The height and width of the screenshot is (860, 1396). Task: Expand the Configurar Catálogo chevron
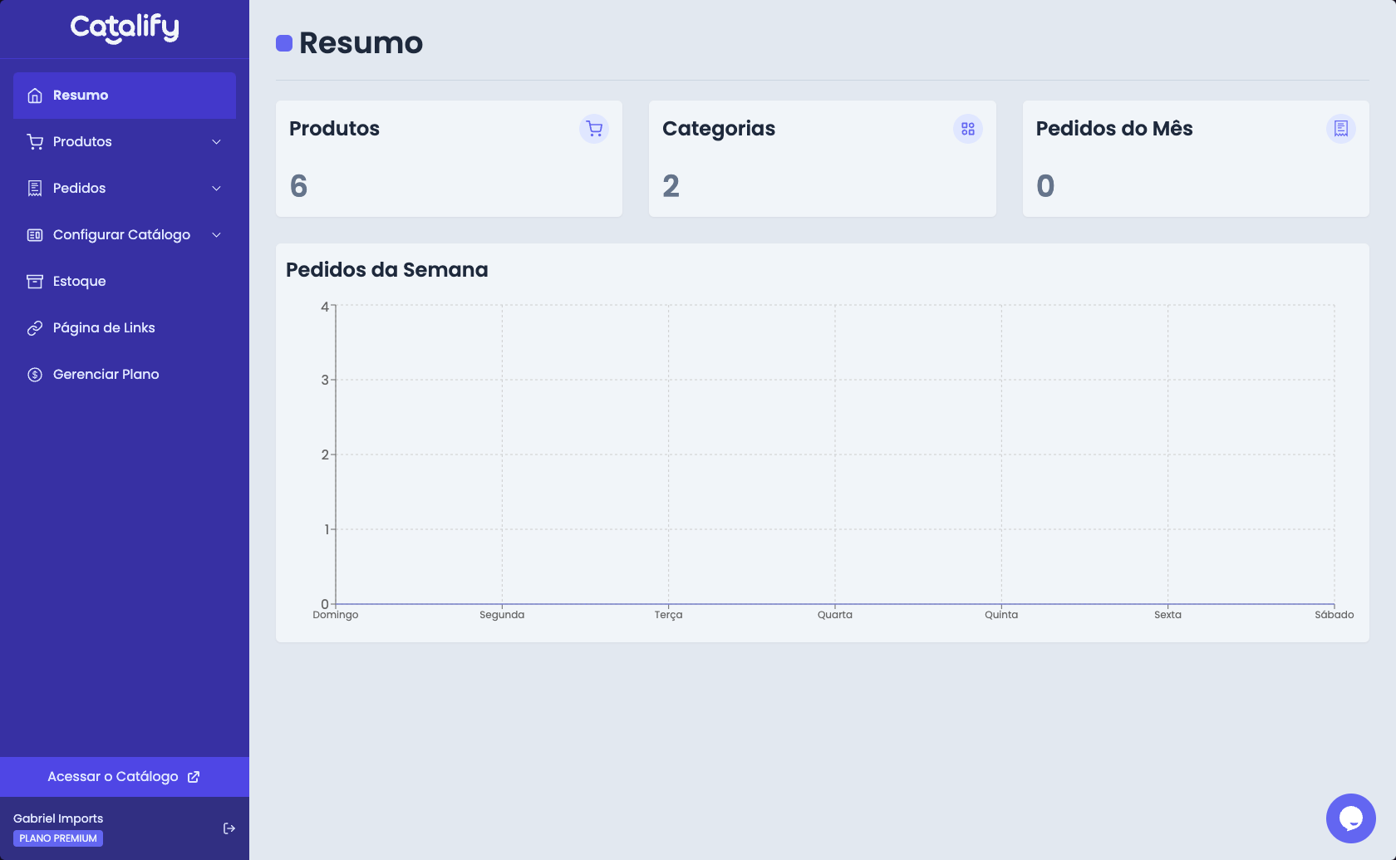point(216,235)
